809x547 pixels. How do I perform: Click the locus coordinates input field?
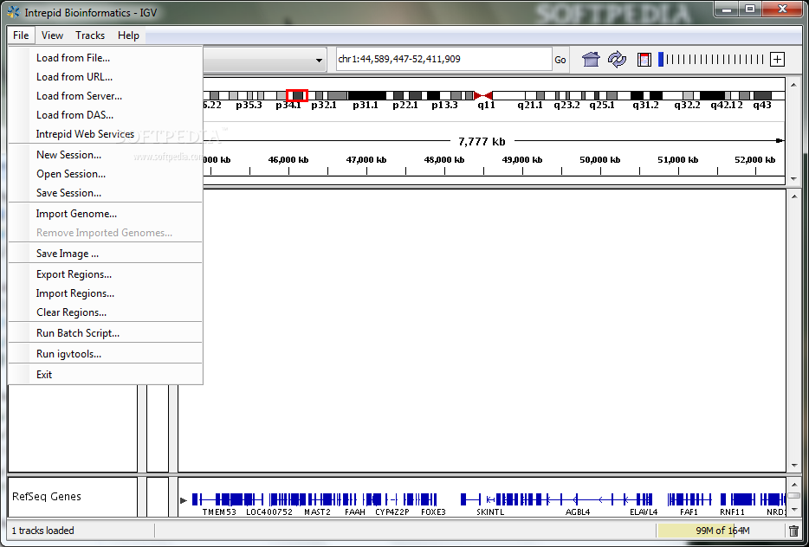click(x=443, y=60)
